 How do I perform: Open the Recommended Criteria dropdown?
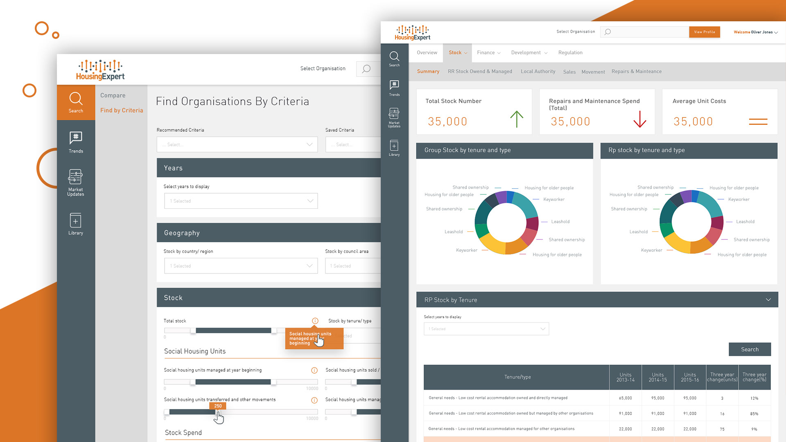237,144
